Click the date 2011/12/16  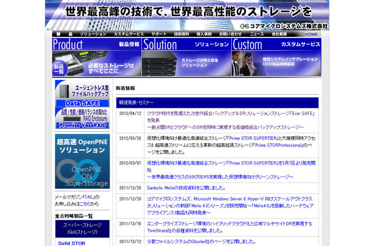pyautogui.click(x=130, y=224)
